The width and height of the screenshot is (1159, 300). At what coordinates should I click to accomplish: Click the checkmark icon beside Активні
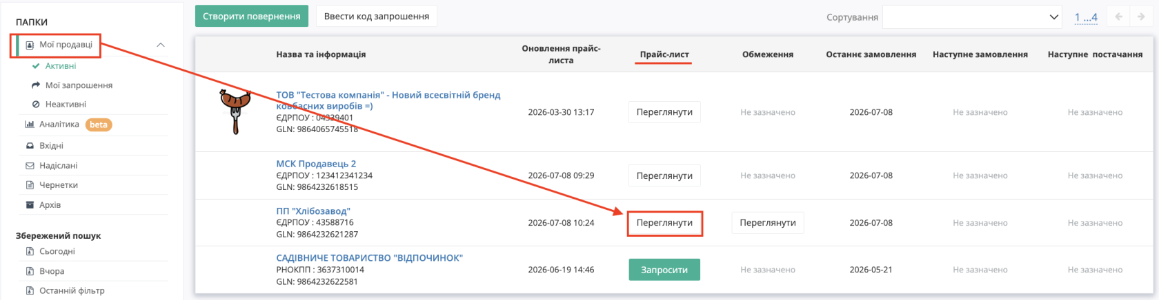pyautogui.click(x=36, y=66)
